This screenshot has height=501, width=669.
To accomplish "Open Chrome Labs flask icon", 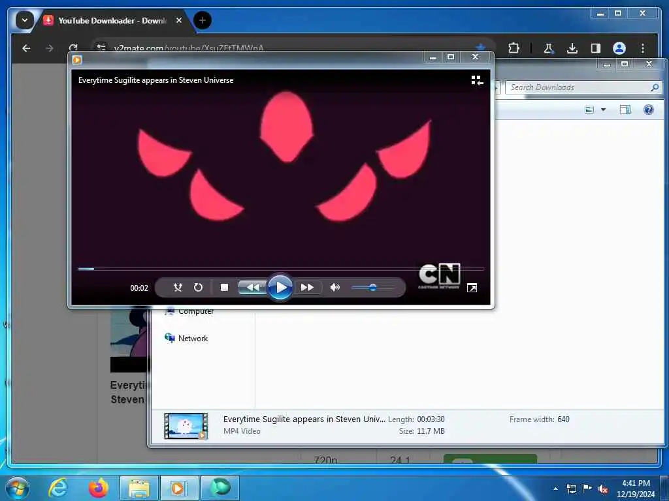I will (x=548, y=48).
